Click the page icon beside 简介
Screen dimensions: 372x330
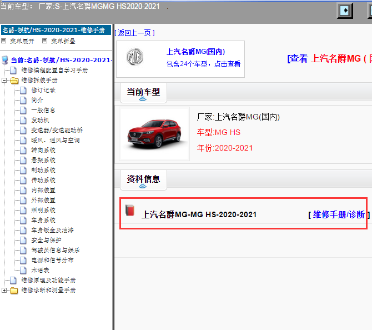(23, 101)
